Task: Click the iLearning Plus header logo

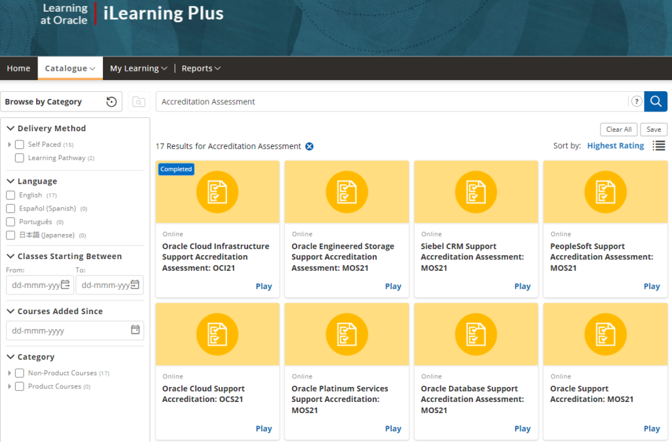Action: tap(163, 13)
